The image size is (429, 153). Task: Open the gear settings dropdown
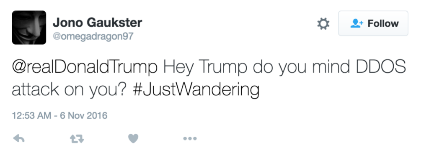(323, 24)
